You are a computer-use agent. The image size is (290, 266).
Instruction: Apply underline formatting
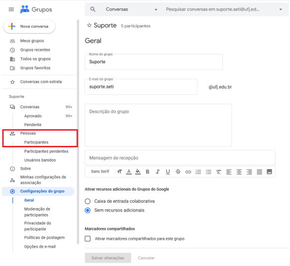tap(168, 172)
